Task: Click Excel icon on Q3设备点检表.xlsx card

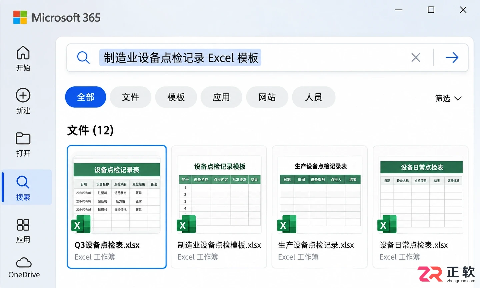Action: 81,224
